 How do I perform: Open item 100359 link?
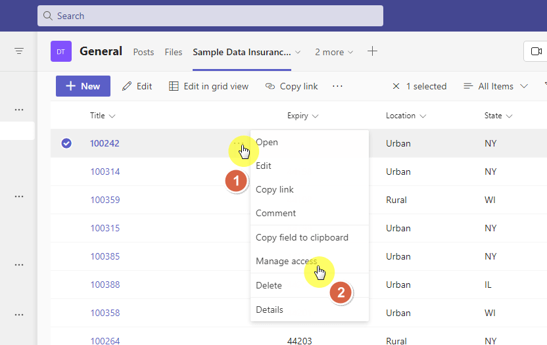coord(105,200)
